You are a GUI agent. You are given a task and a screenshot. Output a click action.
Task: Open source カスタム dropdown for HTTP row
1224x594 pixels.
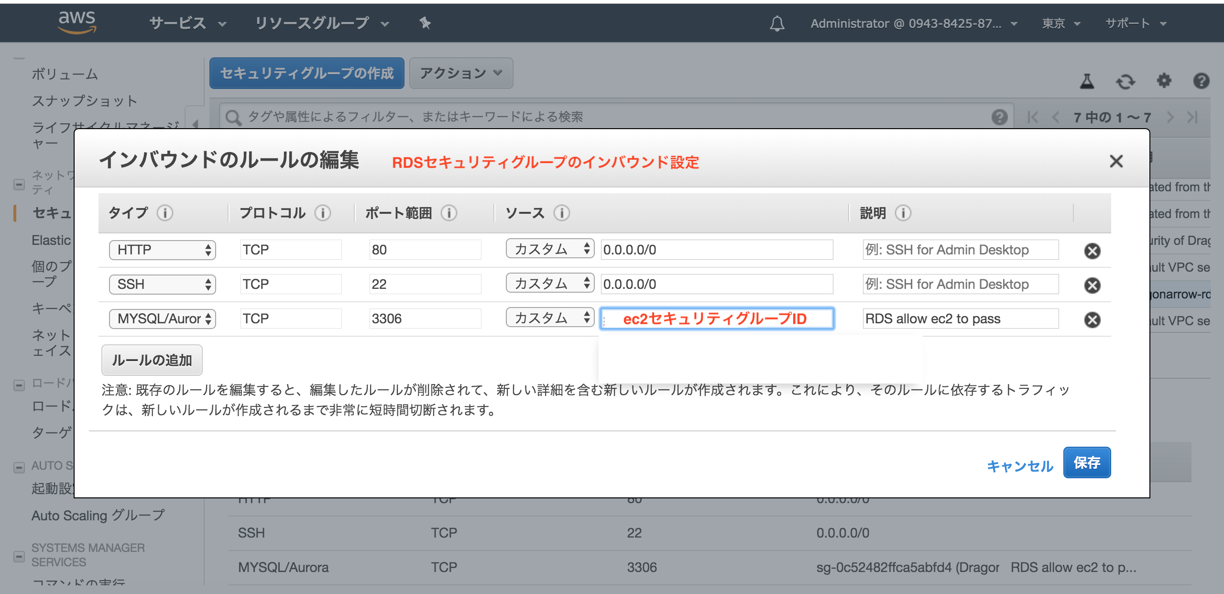[550, 249]
